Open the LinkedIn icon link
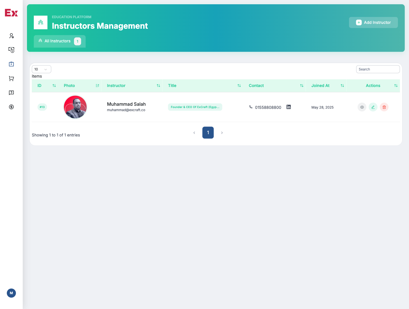Image resolution: width=409 pixels, height=309 pixels. point(289,107)
